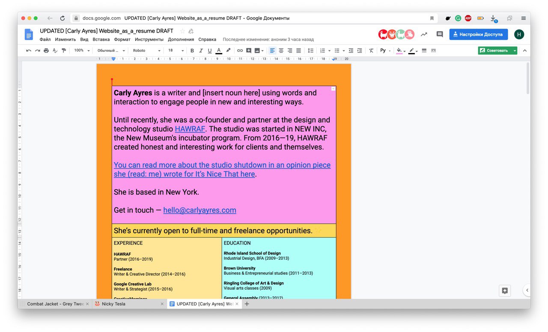Image resolution: width=548 pixels, height=332 pixels.
Task: Expand the bulleted list options arrow
Action: (x=343, y=51)
